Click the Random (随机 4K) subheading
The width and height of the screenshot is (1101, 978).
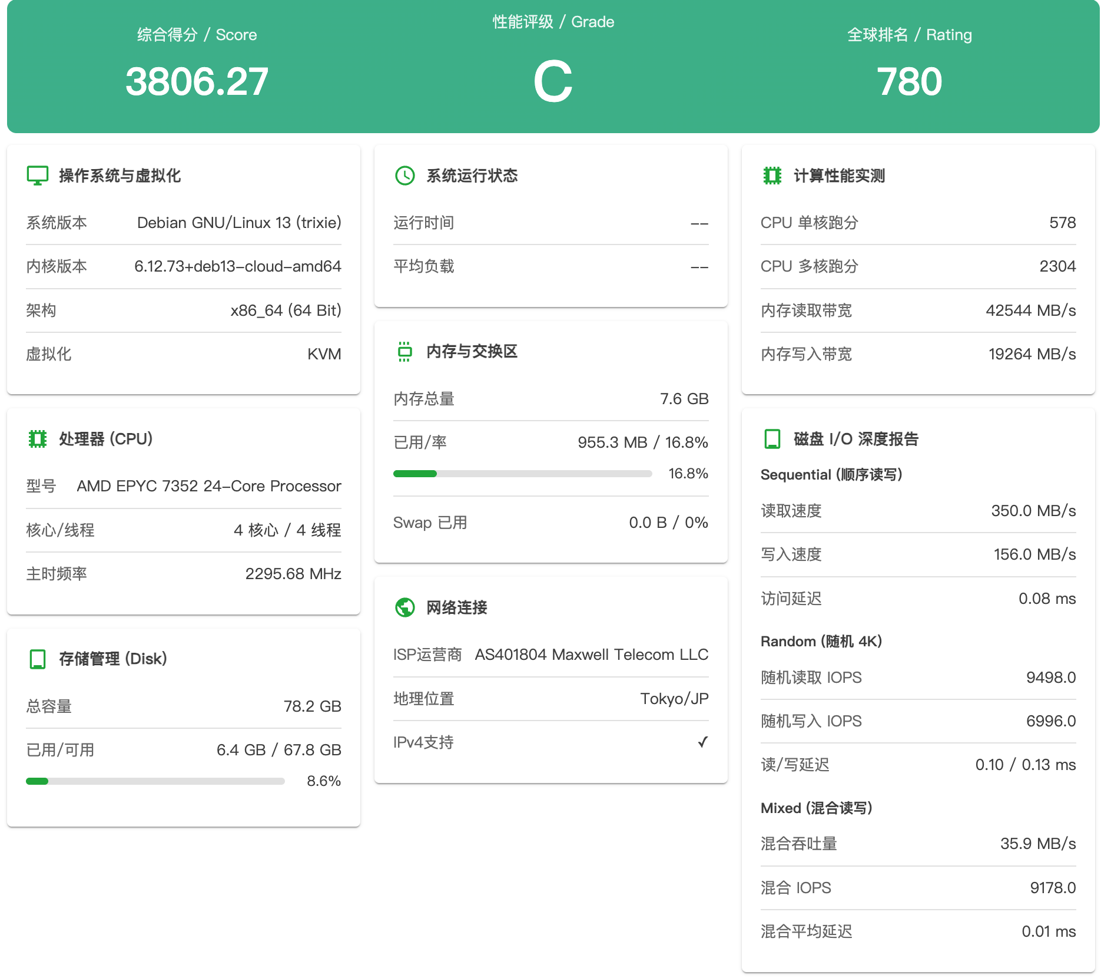(x=821, y=642)
